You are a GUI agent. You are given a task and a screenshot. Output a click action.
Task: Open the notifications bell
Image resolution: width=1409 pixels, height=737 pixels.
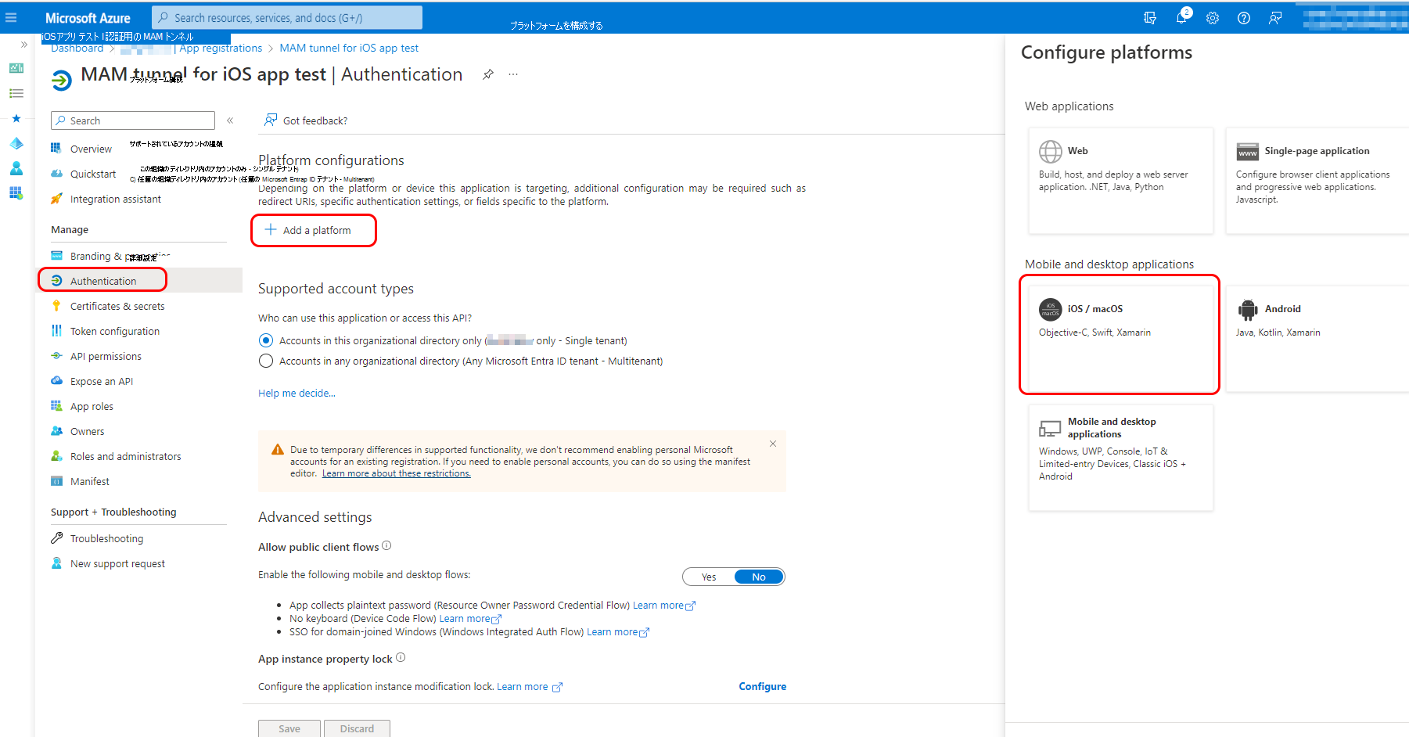click(1181, 17)
